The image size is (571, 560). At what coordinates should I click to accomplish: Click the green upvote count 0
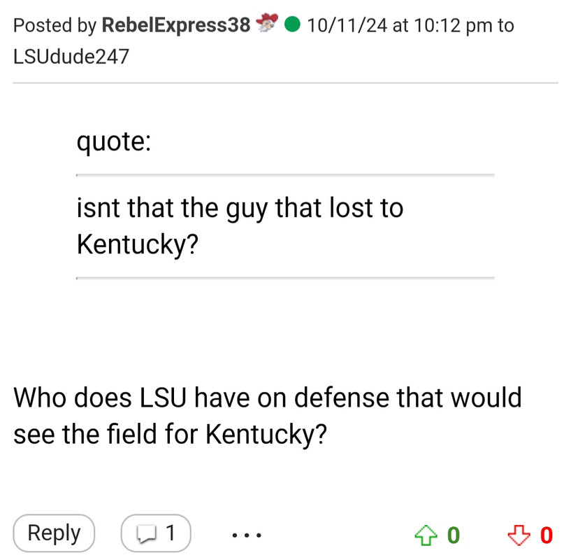point(454,535)
